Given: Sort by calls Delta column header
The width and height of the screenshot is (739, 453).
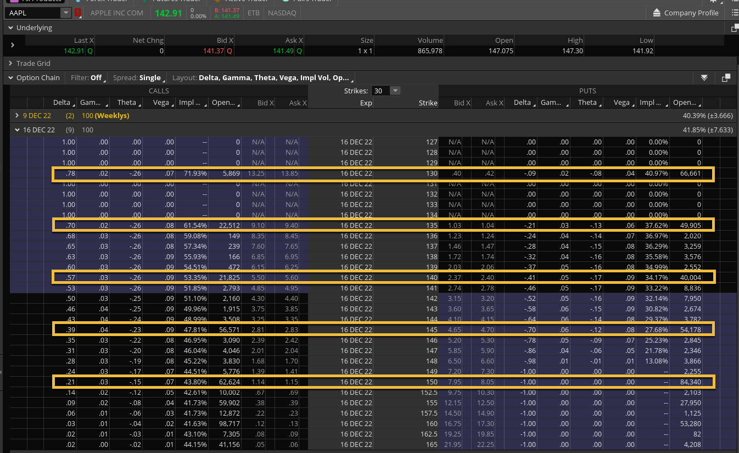Looking at the screenshot, I should (x=61, y=103).
